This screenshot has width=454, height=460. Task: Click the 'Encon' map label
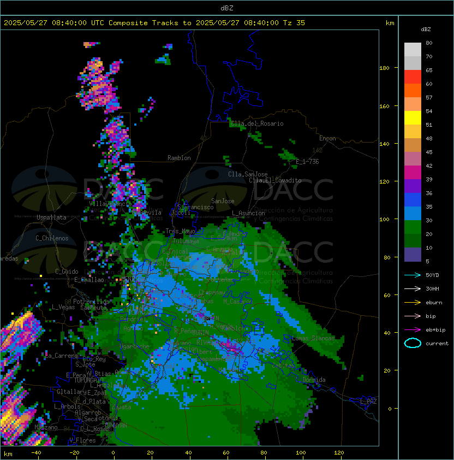point(327,138)
